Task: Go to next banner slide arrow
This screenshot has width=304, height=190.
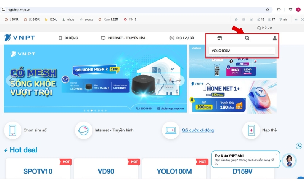Action: point(179,80)
